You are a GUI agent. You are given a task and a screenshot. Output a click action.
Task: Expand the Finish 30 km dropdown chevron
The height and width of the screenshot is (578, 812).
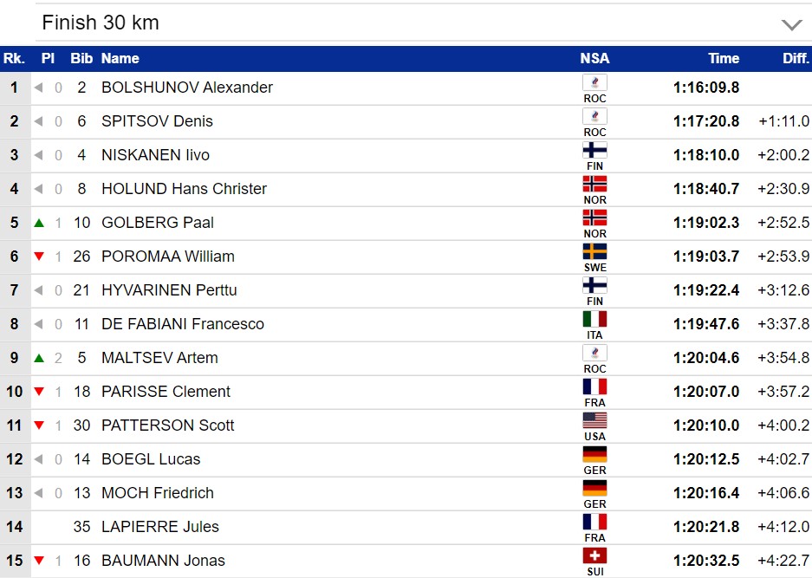pos(791,24)
